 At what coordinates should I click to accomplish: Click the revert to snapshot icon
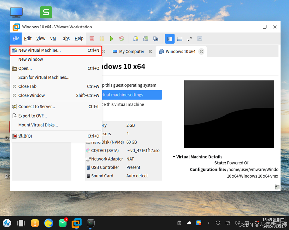point(146,39)
